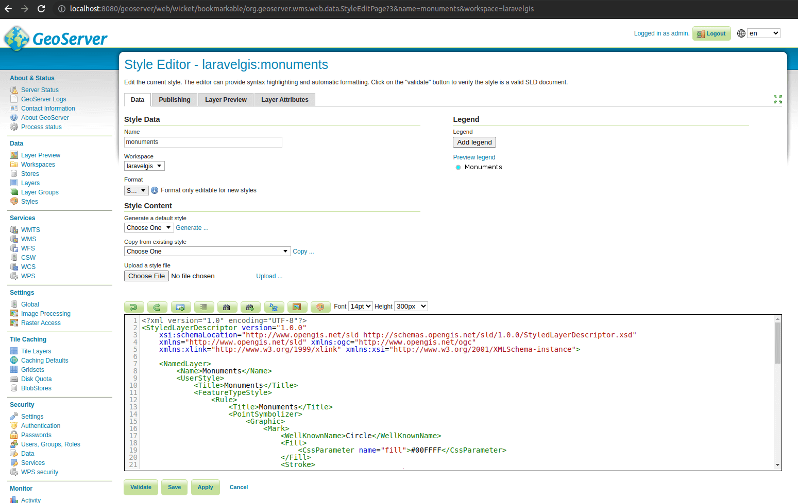798x503 pixels.
Task: Toggle the fullscreen editor icon
Action: [x=778, y=99]
